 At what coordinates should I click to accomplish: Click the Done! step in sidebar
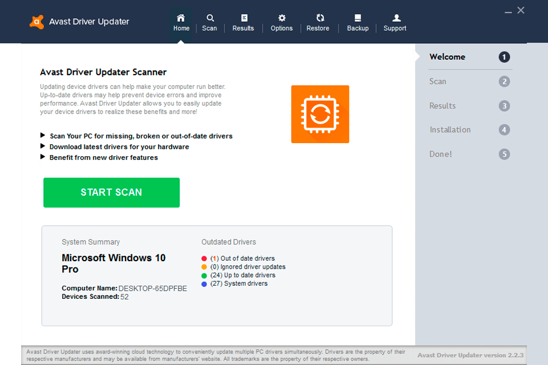click(441, 154)
